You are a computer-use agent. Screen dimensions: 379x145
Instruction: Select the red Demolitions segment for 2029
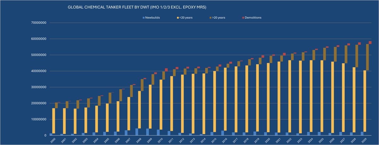[370, 43]
